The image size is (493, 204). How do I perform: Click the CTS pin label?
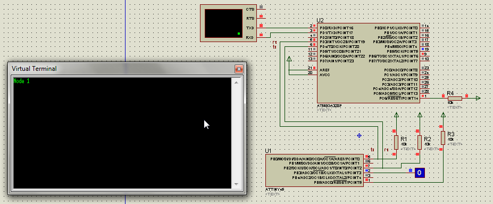(250, 10)
